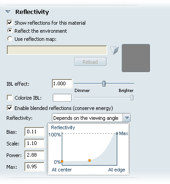Click the Power value field
Screen dimensions: 170x184
(x=34, y=155)
